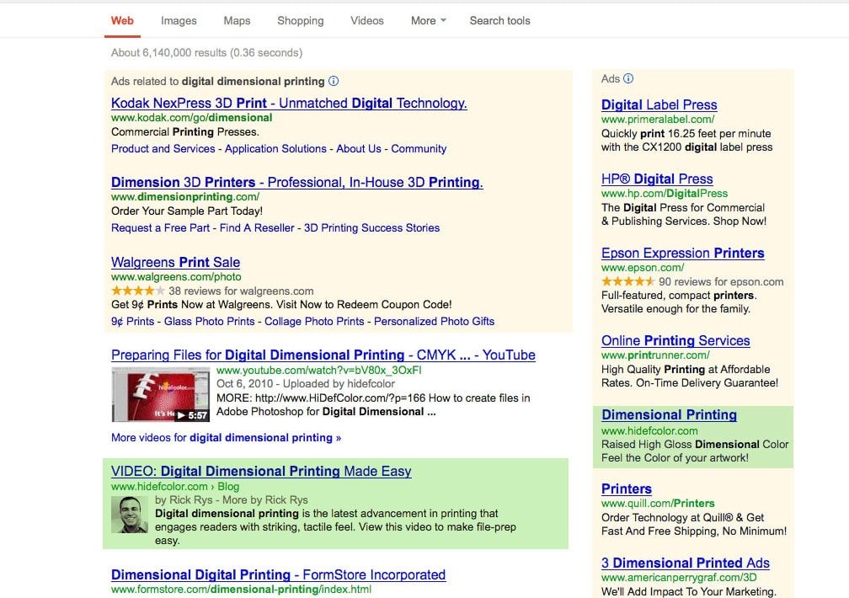This screenshot has height=598, width=849.
Task: Click Find A Reseller sitelink
Action: coord(257,227)
